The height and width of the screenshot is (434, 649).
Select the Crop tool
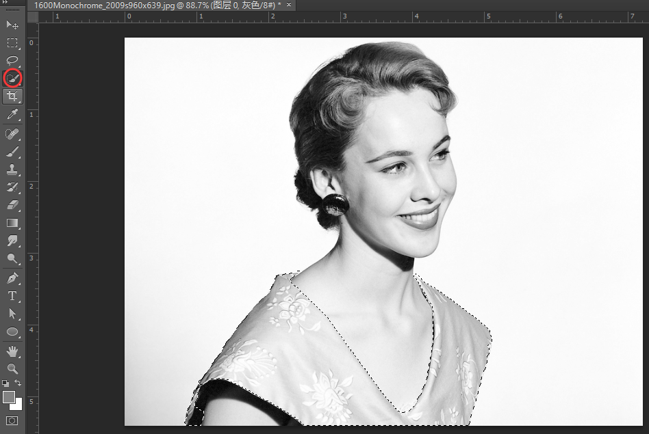12,96
